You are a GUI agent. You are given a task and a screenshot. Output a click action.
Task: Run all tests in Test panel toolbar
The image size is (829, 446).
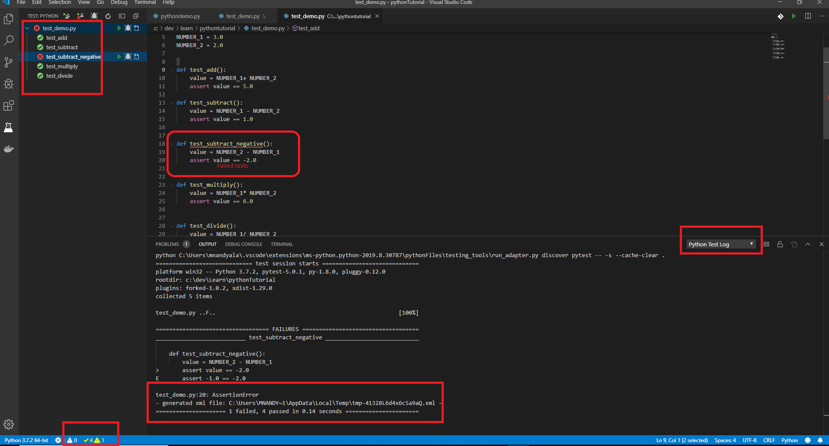pos(67,16)
